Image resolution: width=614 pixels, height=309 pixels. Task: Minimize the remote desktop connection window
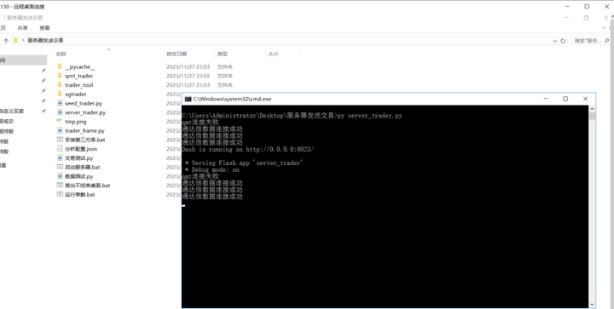567,6
